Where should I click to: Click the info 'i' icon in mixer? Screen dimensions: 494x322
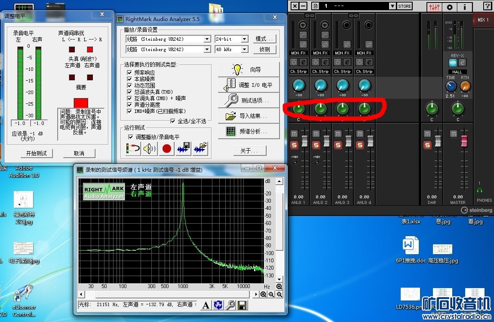465,7
